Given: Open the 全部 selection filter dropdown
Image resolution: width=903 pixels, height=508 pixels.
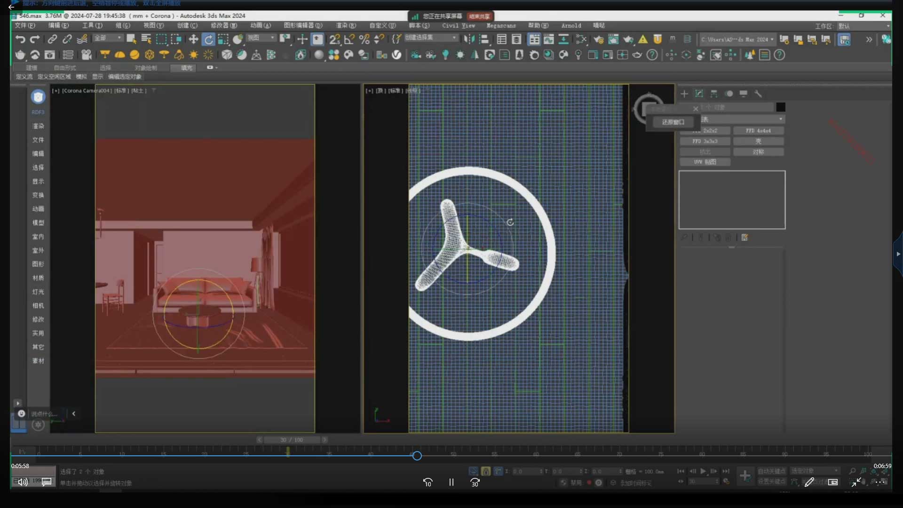Looking at the screenshot, I should click(x=108, y=38).
